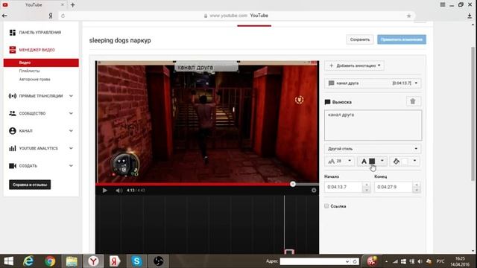Click the paint bucket fill icon
Image resolution: width=477 pixels, height=268 pixels.
[396, 162]
